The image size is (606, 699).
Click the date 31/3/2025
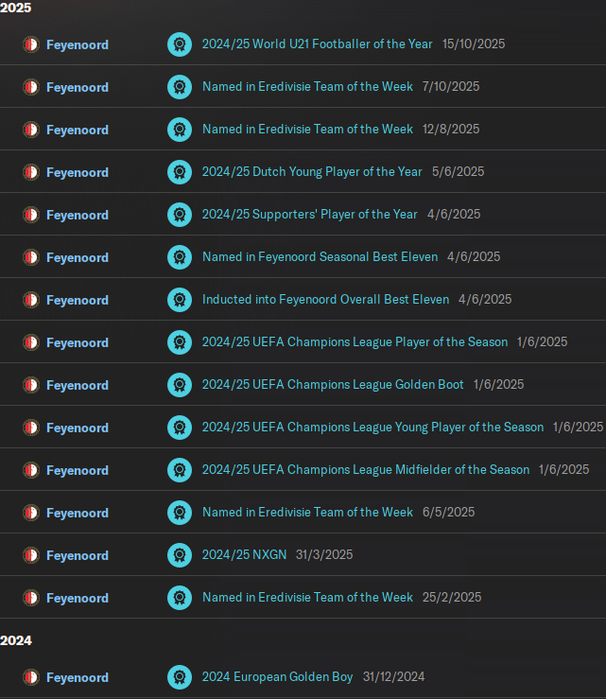[x=324, y=555]
